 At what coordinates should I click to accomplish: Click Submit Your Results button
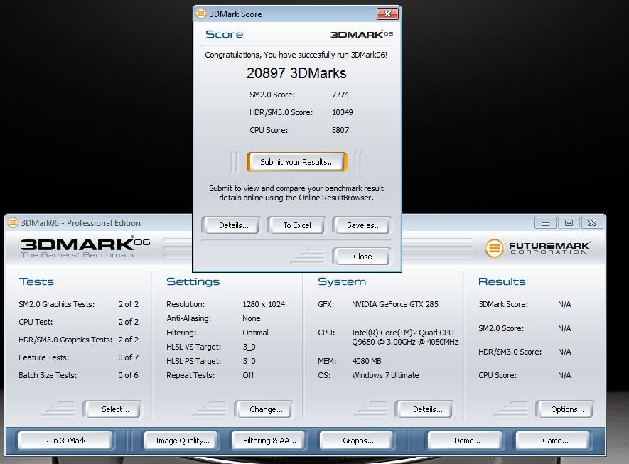pos(296,162)
